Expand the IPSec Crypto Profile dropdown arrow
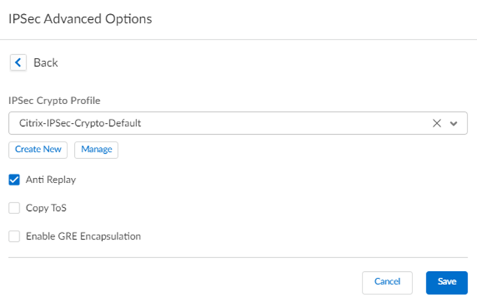Screen dimensions: 477x307 click(454, 123)
